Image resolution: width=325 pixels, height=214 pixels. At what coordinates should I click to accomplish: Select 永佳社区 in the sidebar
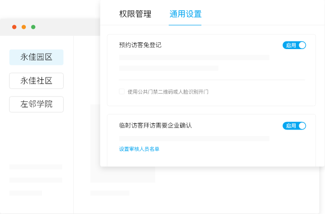point(36,81)
